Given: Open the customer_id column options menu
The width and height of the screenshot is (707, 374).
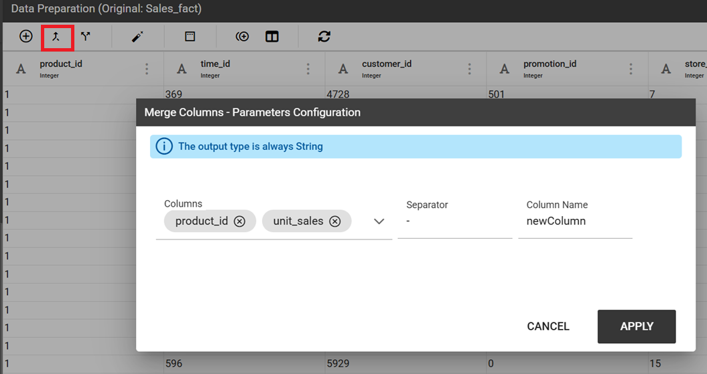Looking at the screenshot, I should [469, 69].
